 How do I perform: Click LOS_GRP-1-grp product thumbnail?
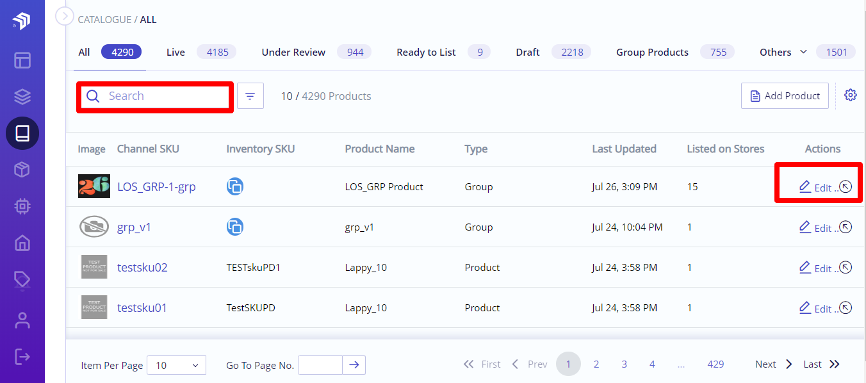tap(94, 186)
